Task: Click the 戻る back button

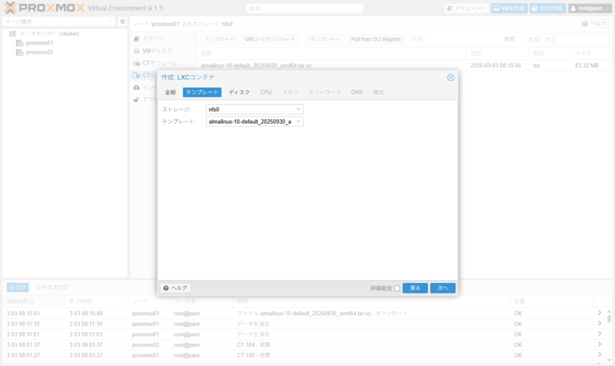Action: pos(415,288)
